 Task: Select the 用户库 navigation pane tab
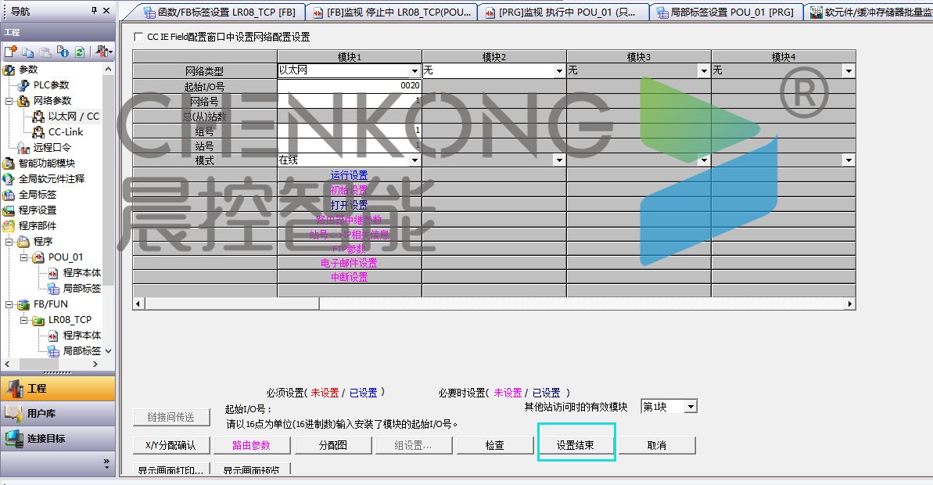[58, 414]
